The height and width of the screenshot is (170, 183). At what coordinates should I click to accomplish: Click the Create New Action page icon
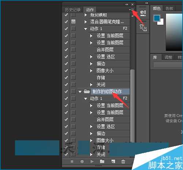tap(113, 162)
